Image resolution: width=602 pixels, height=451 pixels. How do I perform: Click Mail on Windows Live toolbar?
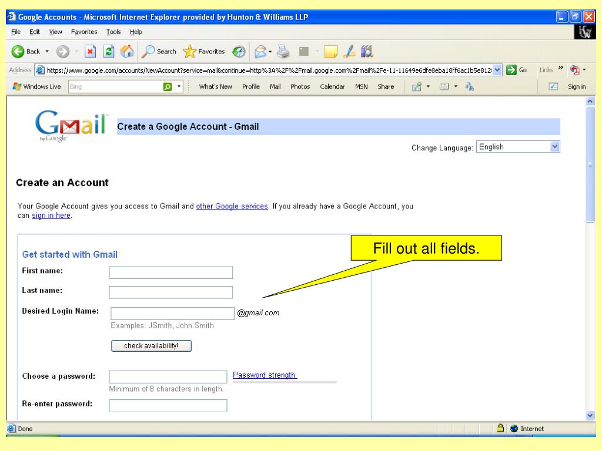point(275,87)
